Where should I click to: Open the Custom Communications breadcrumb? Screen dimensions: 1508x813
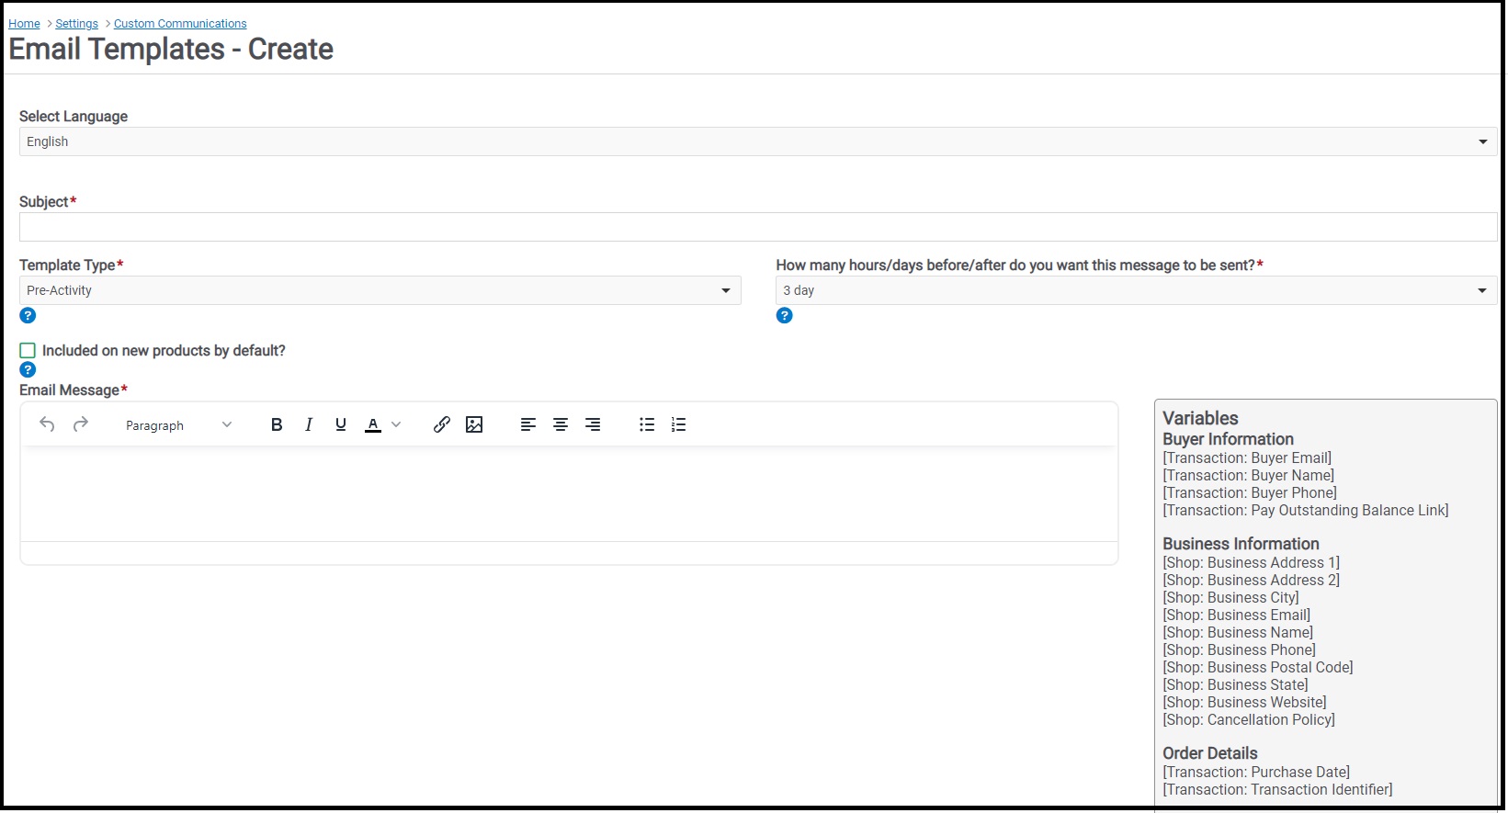pyautogui.click(x=180, y=24)
